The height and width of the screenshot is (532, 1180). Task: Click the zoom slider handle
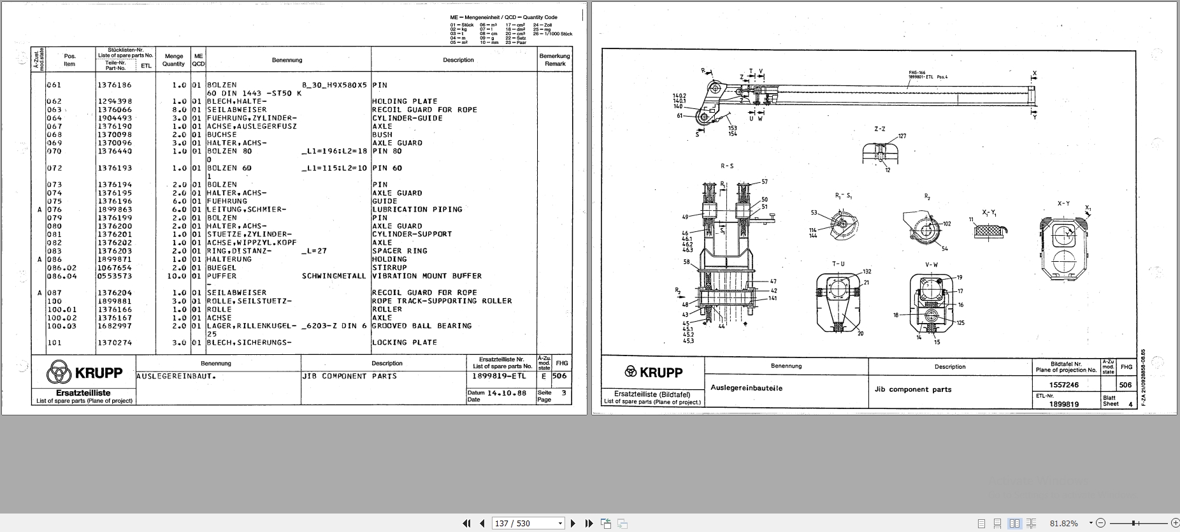1133,523
